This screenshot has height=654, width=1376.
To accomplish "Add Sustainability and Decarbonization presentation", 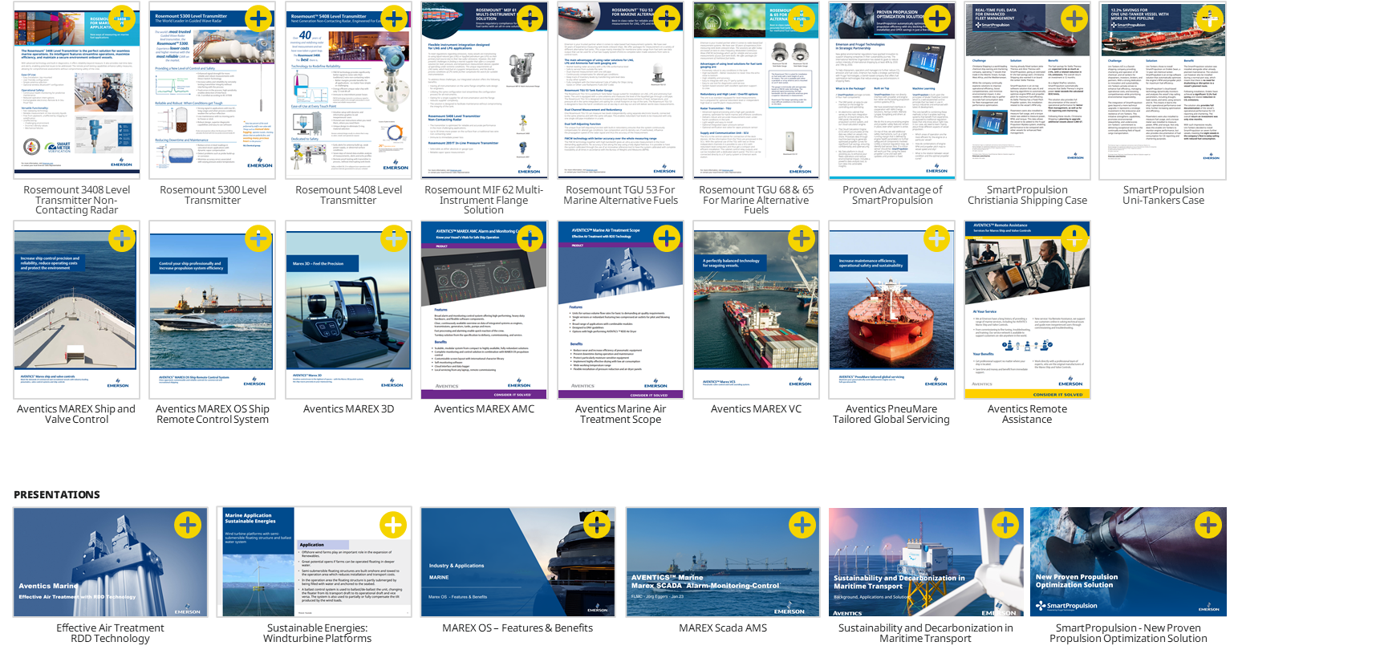I will coord(1005,525).
